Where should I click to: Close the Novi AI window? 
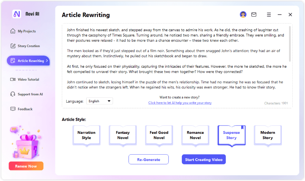click(x=290, y=15)
